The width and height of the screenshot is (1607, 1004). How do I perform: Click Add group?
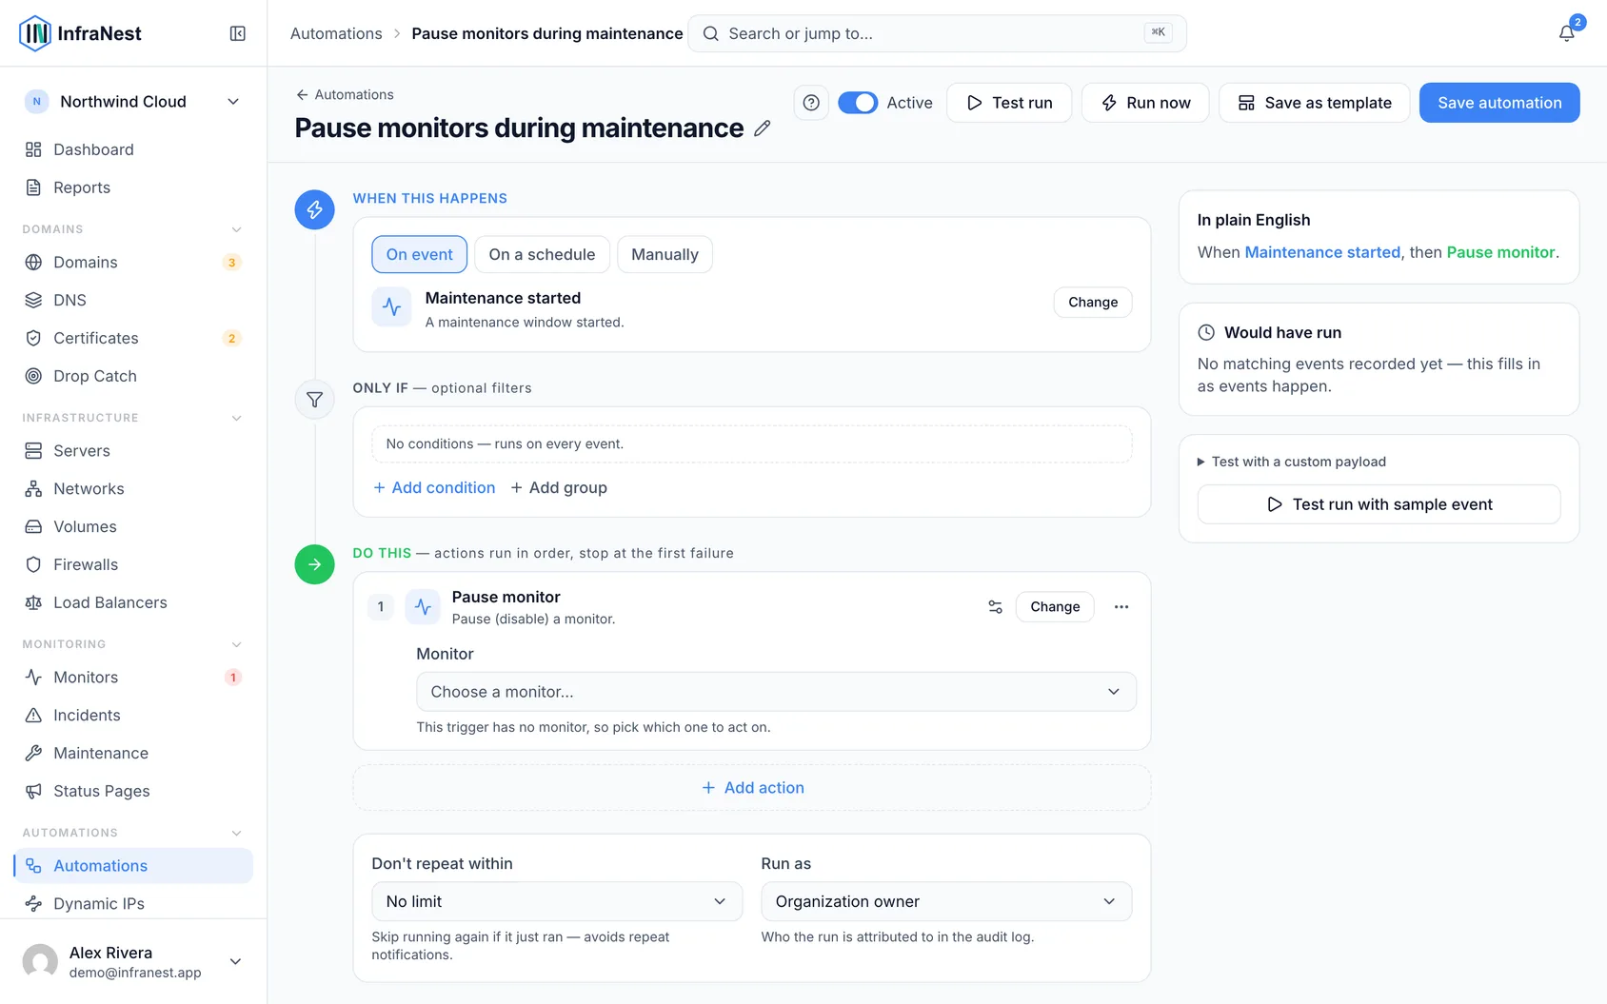coord(559,487)
